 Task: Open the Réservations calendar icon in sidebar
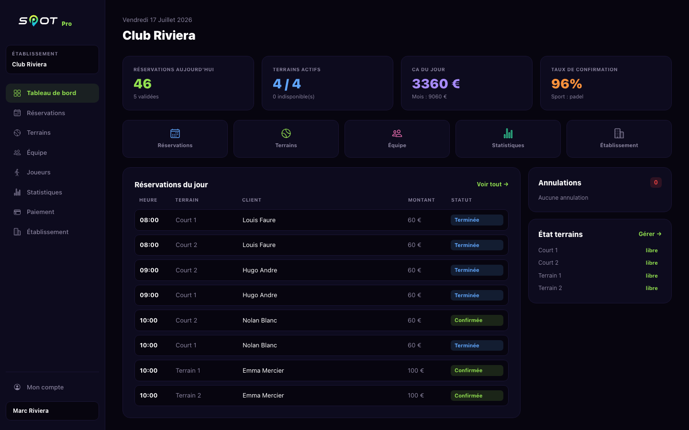click(17, 113)
